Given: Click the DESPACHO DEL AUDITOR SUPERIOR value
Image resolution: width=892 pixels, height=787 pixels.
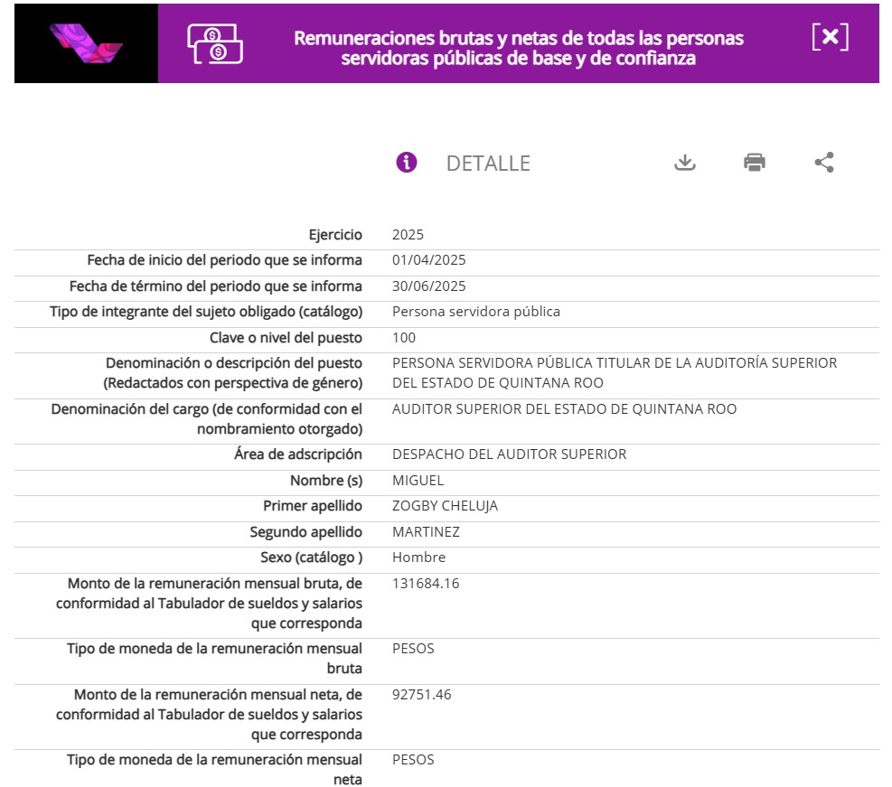Looking at the screenshot, I should click(509, 454).
